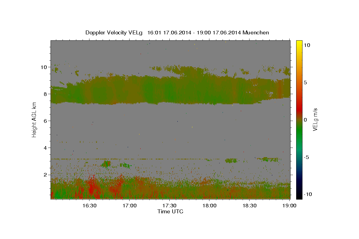The height and width of the screenshot is (239, 359).
Task: Click the colorbar tick label -10 at bottom
Action: [x=307, y=194]
